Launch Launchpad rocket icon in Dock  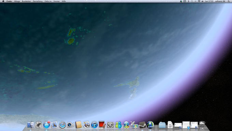pyautogui.click(x=39, y=125)
